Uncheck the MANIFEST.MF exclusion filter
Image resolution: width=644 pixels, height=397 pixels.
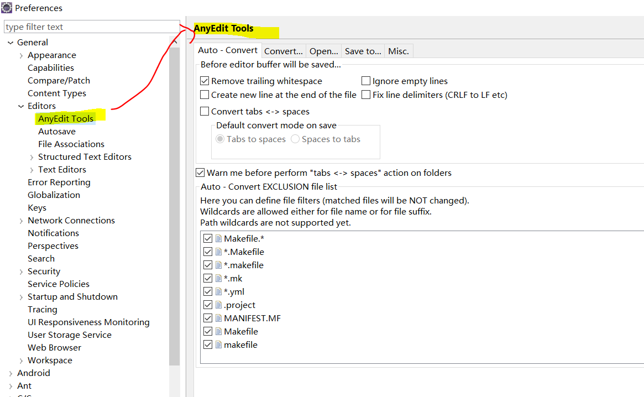[208, 318]
